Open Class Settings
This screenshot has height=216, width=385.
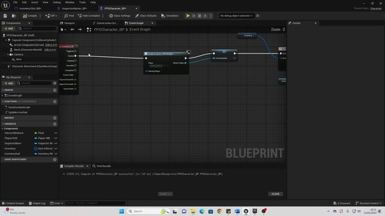[120, 16]
